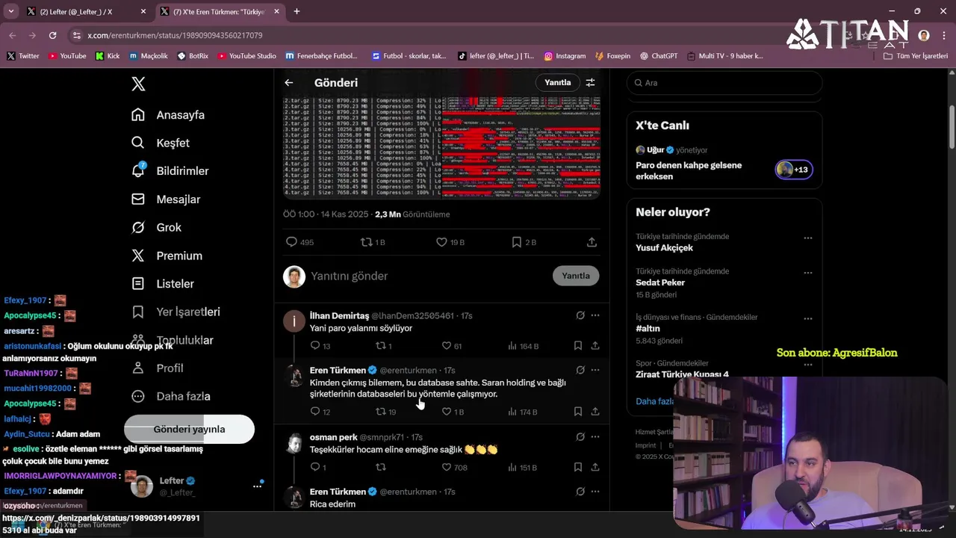956x538 pixels.
Task: Open Tüm Yer İşaretleri bookmarks folder
Action: (916, 56)
